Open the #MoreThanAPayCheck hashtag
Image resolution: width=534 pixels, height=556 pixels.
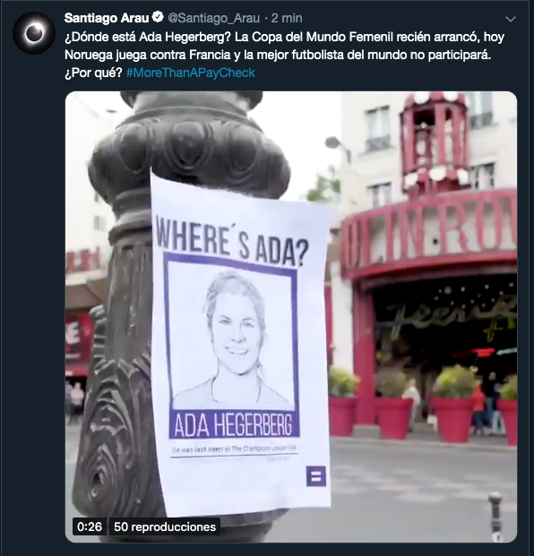[191, 73]
